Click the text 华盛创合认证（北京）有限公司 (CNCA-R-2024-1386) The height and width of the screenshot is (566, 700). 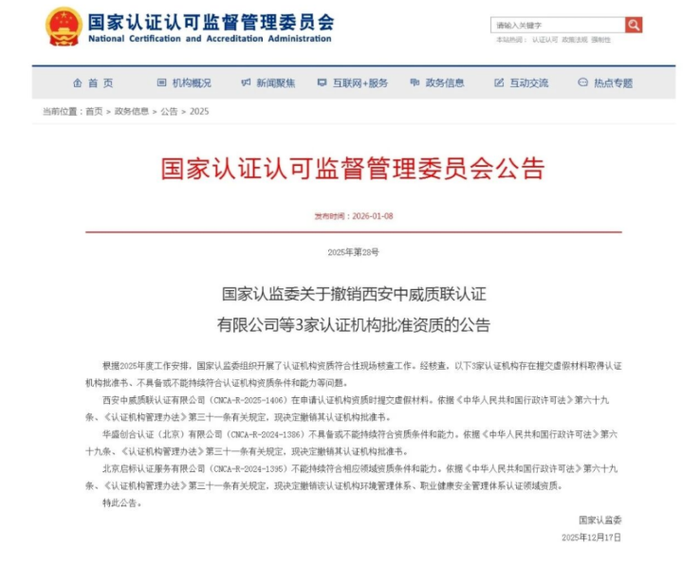coord(205,434)
